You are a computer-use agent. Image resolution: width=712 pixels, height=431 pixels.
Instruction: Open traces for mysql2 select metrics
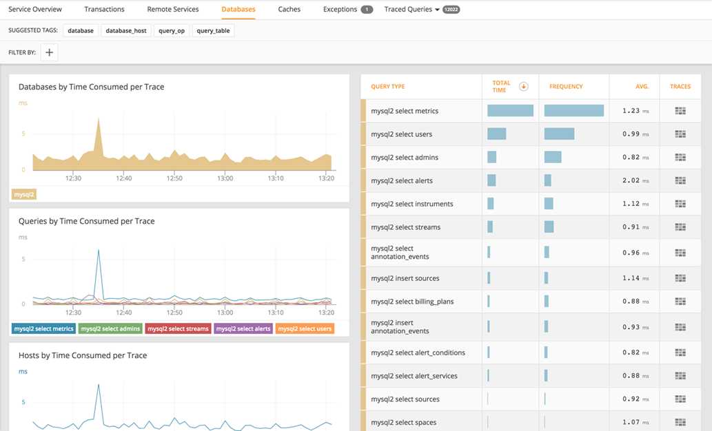pyautogui.click(x=680, y=111)
